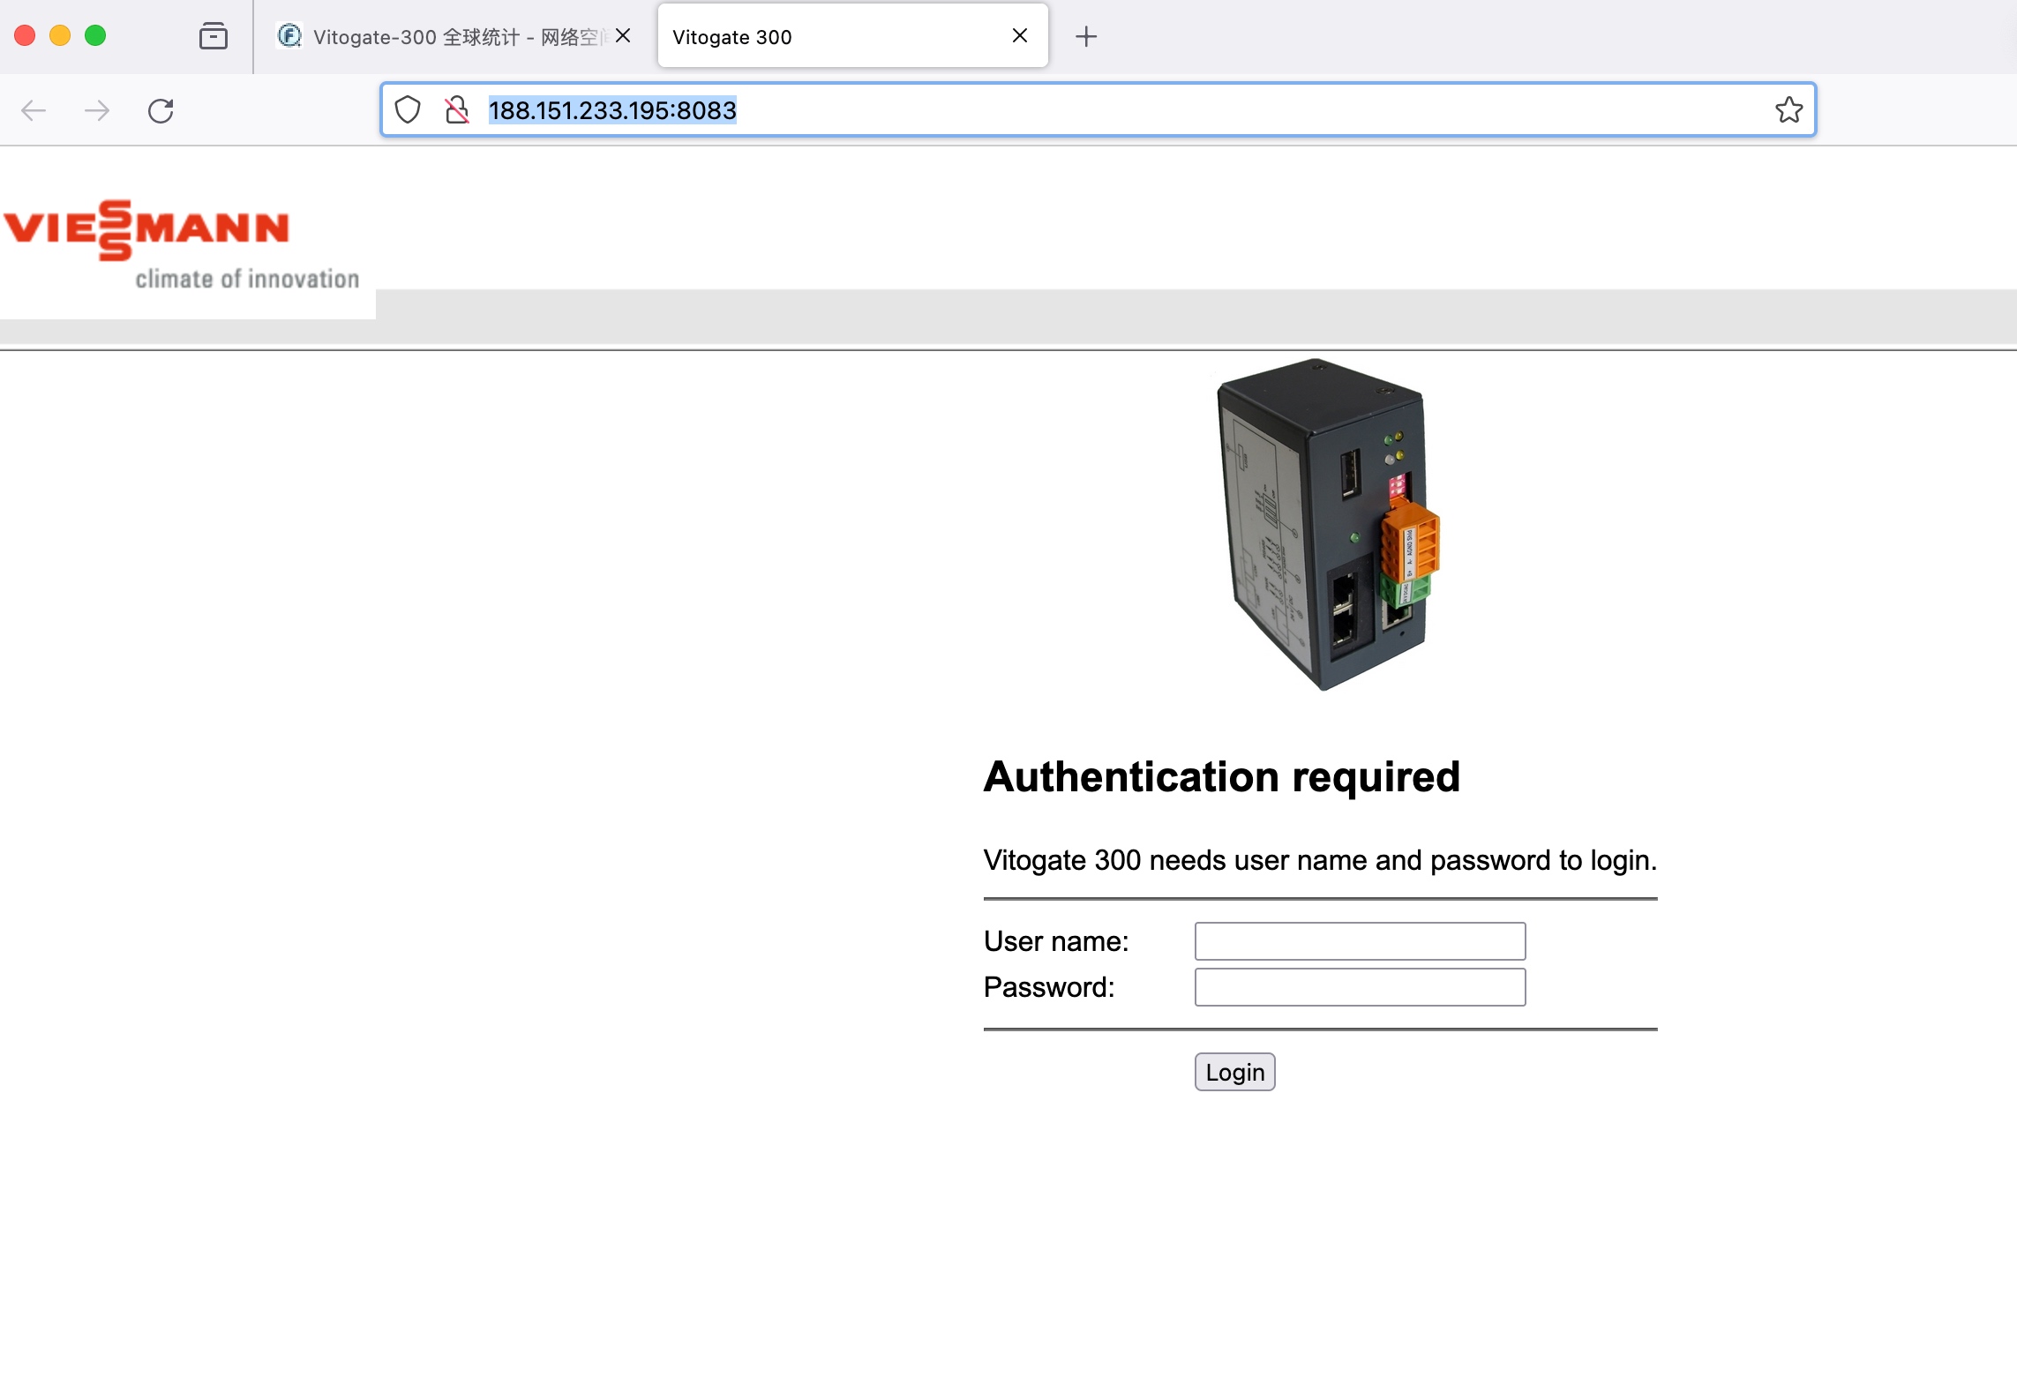
Task: Click the 'User name:' label
Action: click(x=1056, y=941)
